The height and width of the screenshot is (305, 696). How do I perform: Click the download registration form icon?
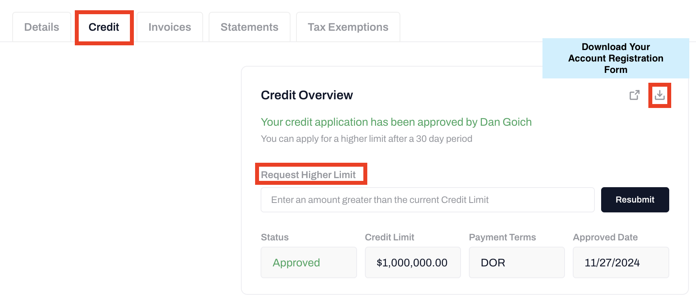pyautogui.click(x=659, y=95)
